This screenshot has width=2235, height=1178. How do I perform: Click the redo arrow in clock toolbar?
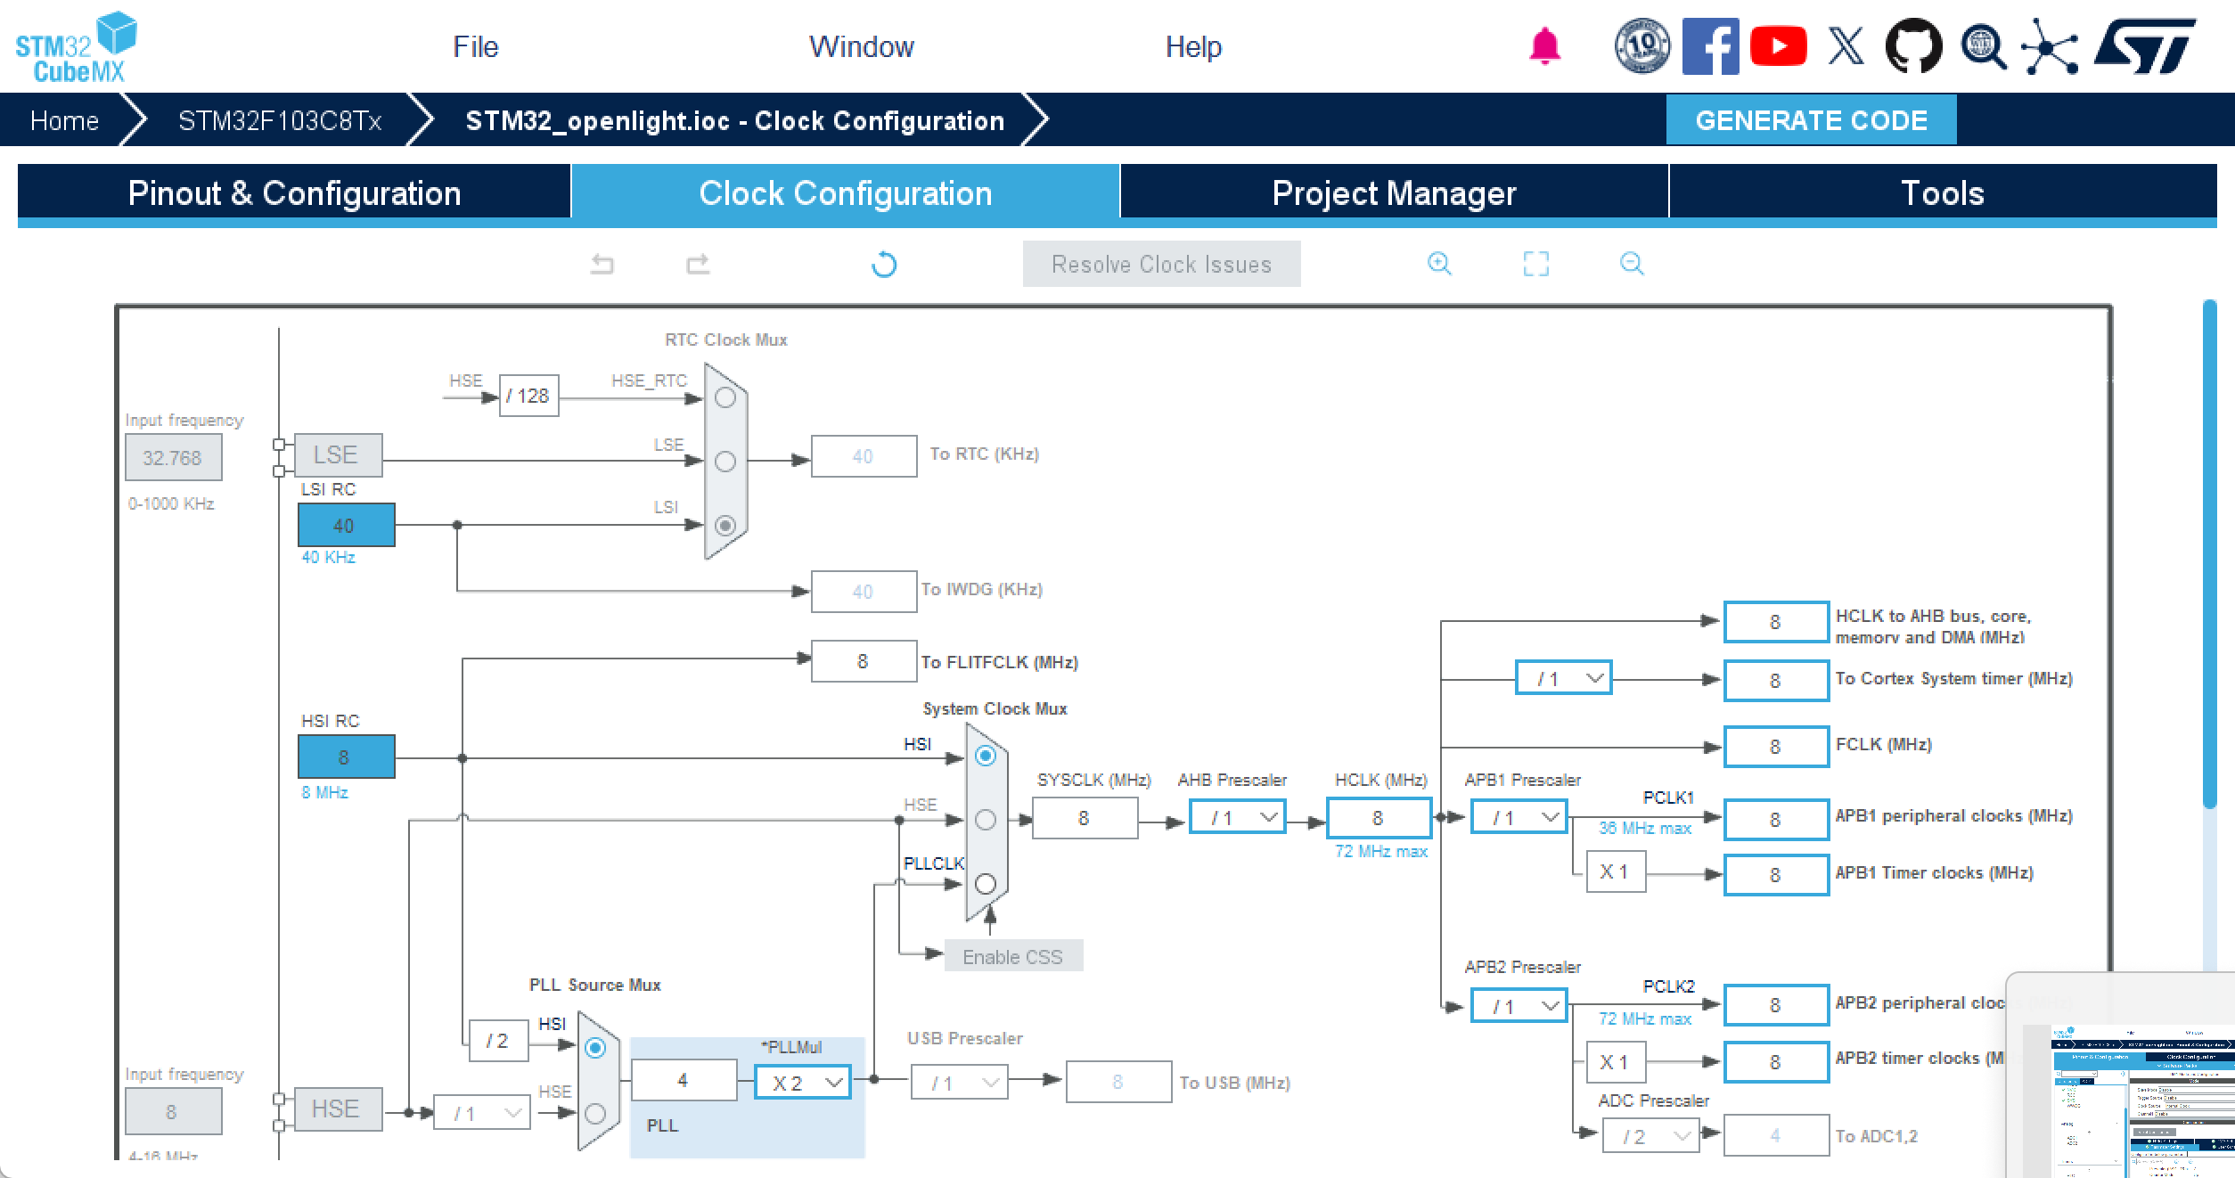click(x=698, y=264)
